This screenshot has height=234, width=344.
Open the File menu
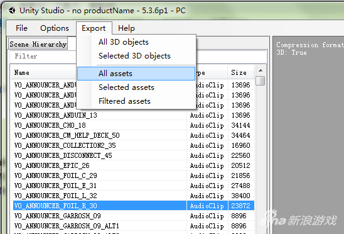point(21,28)
